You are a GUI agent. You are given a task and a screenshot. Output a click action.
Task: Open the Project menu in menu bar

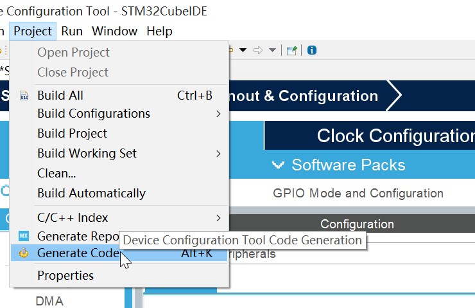tap(33, 32)
